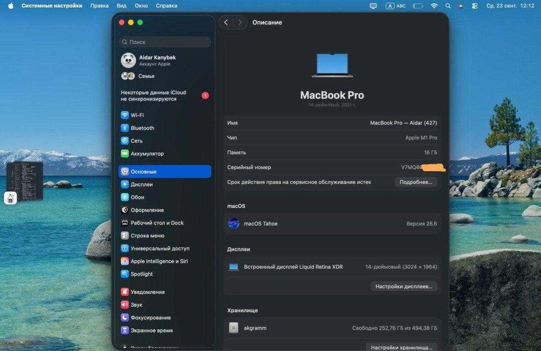The height and width of the screenshot is (351, 541).
Task: Click the Aidar Kanybek Apple account avatar
Action: point(128,61)
